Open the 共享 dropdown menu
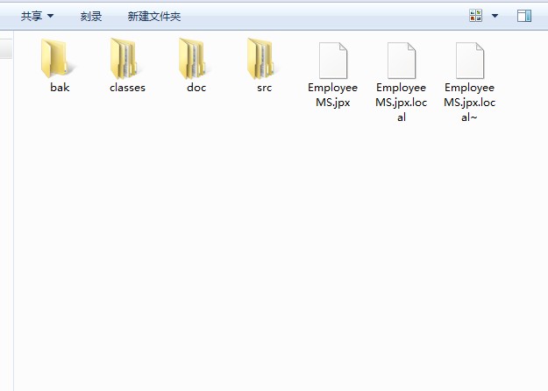Screen dimensions: 548x391 pyautogui.click(x=37, y=16)
